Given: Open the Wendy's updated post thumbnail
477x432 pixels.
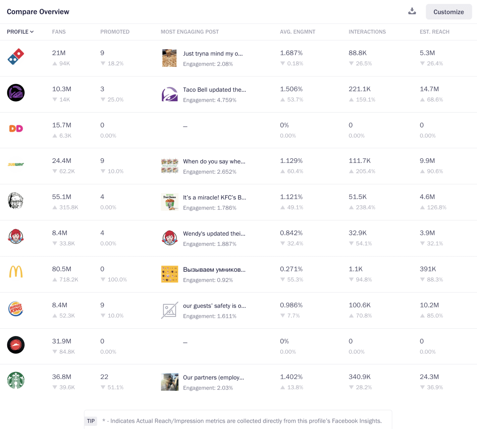Looking at the screenshot, I should coord(170,238).
